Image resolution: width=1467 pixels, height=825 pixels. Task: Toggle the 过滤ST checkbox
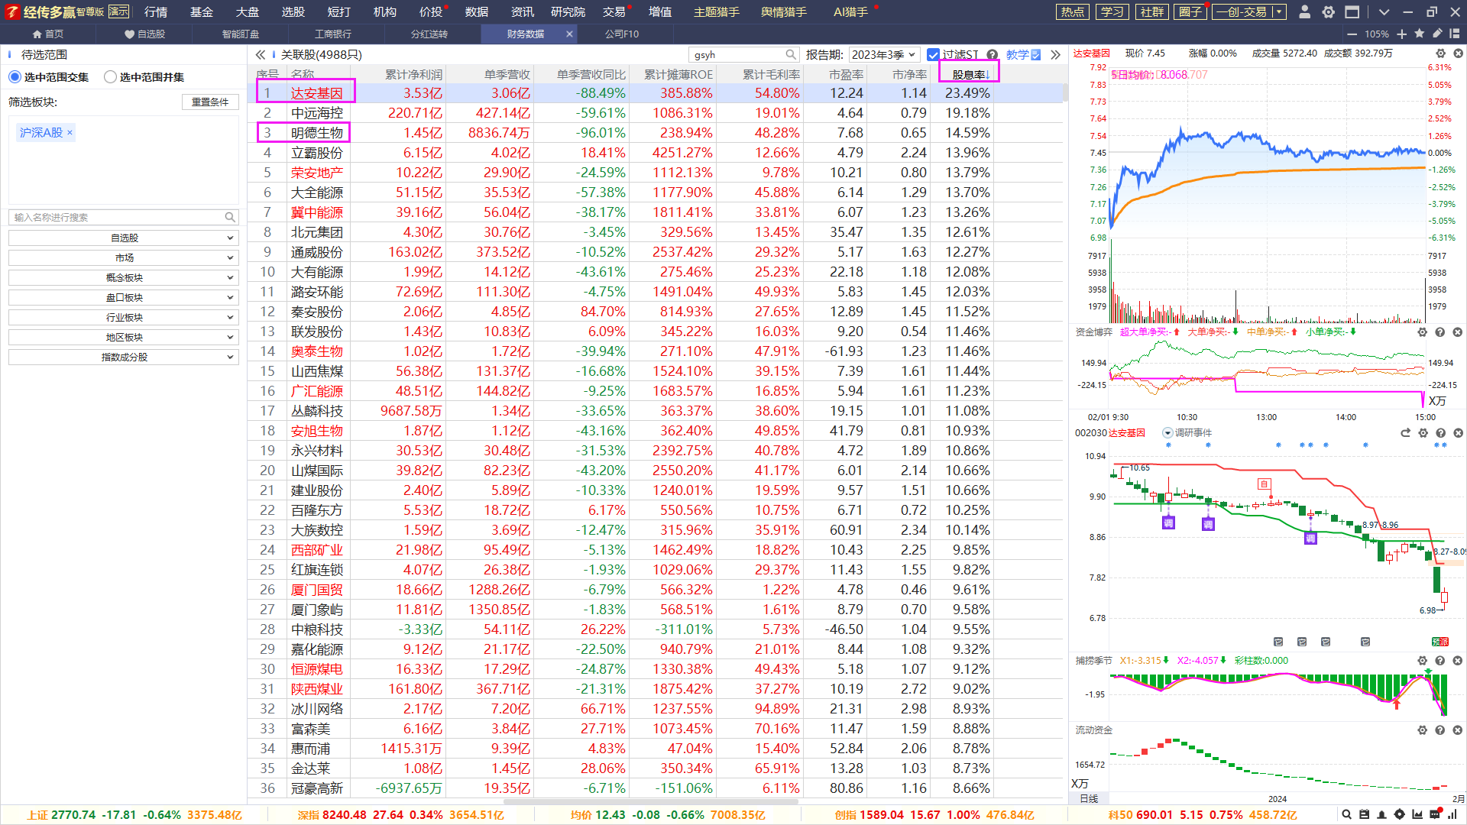click(932, 54)
